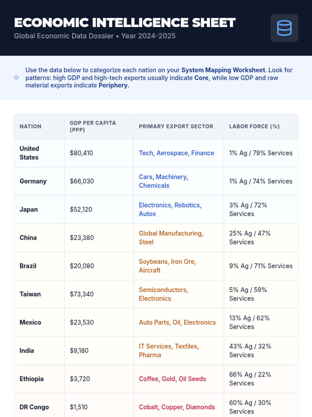Image resolution: width=312 pixels, height=417 pixels.
Task: Click the Primary Export Sector header
Action: click(176, 126)
